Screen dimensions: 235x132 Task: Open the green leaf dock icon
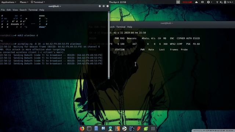[x=146, y=129]
